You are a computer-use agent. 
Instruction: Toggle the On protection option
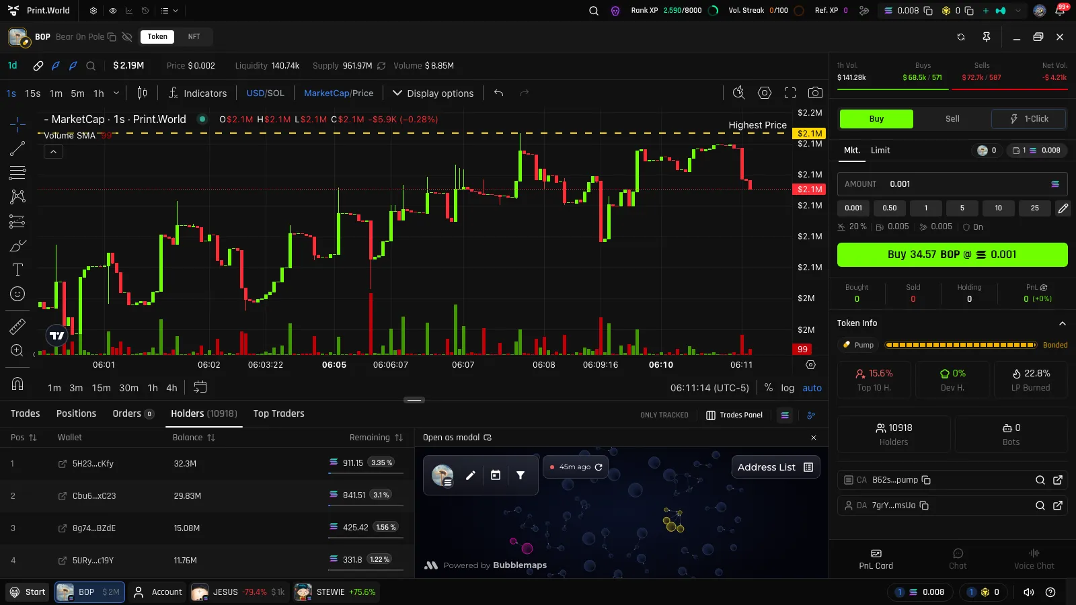(973, 227)
